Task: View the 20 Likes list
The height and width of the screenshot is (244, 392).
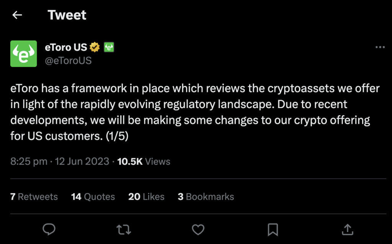Action: (146, 197)
